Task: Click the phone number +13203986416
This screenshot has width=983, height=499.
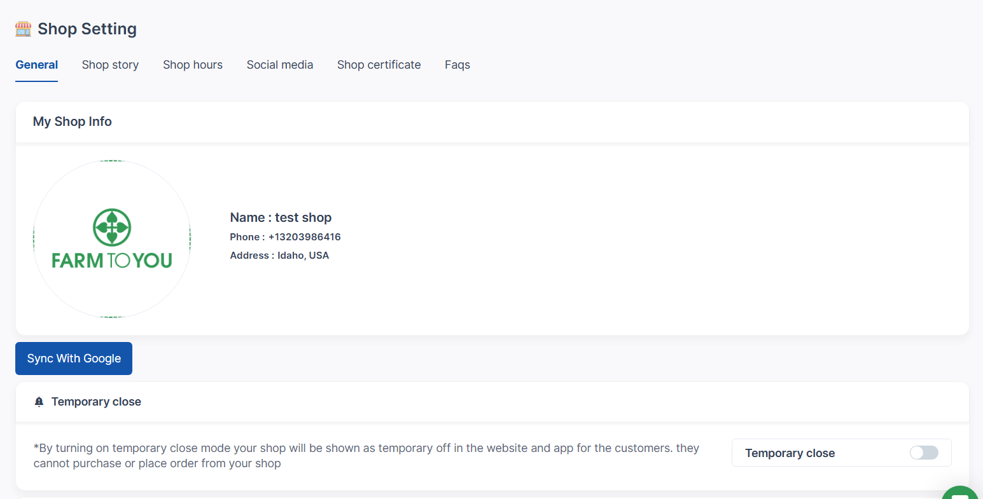Action: [305, 237]
